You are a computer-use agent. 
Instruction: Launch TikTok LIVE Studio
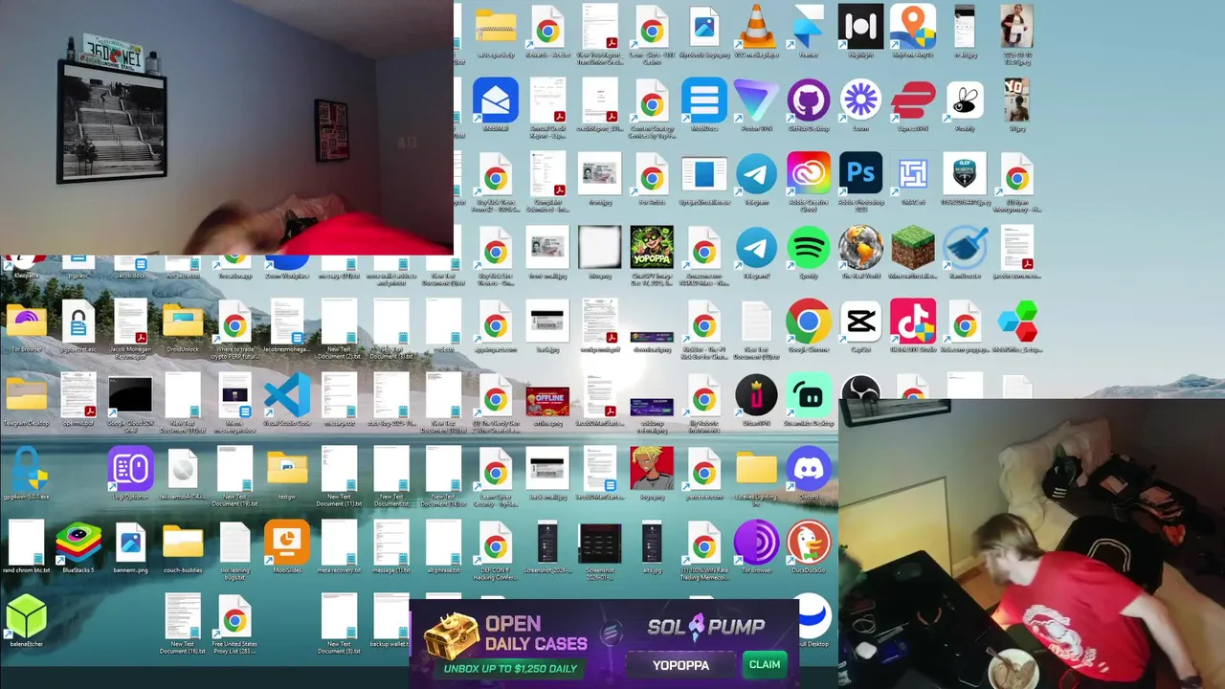pos(913,322)
